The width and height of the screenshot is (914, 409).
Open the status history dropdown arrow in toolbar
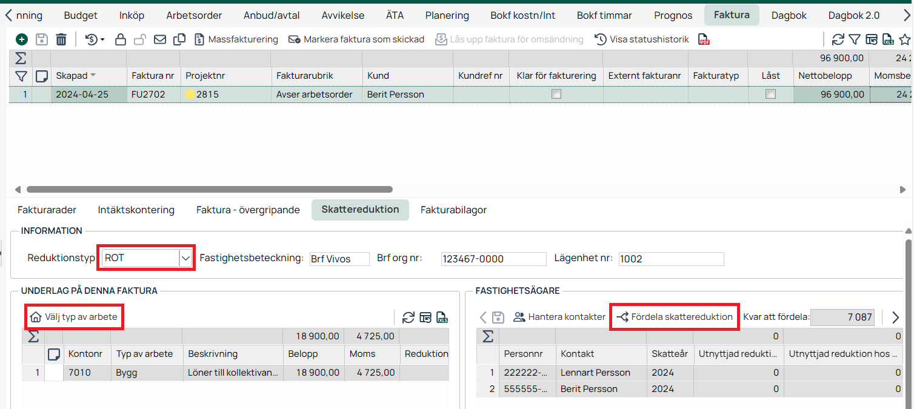pyautogui.click(x=102, y=40)
